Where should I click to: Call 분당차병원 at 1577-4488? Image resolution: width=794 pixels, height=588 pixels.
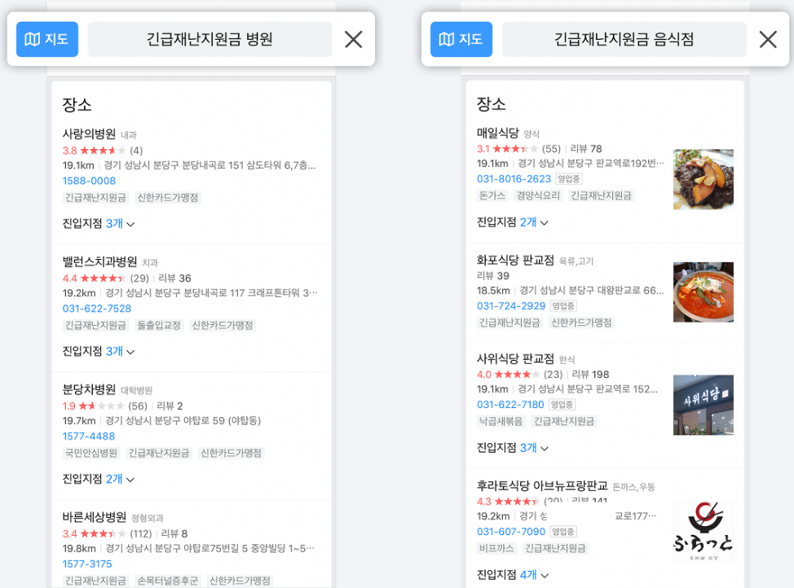coord(89,436)
